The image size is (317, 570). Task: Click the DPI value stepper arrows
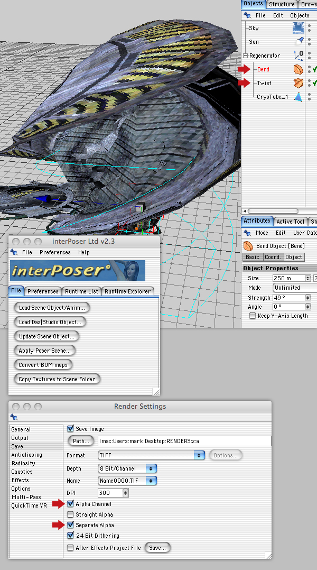[126, 493]
